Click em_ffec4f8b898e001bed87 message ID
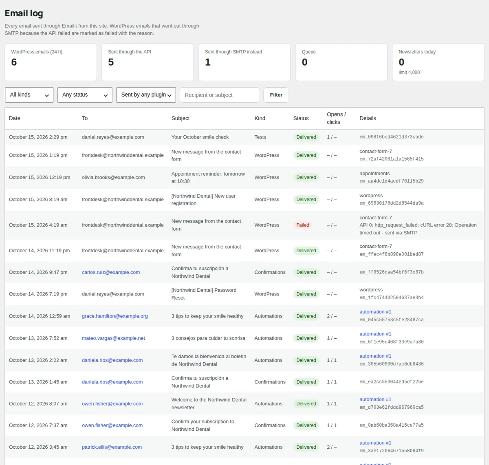 pos(391,254)
